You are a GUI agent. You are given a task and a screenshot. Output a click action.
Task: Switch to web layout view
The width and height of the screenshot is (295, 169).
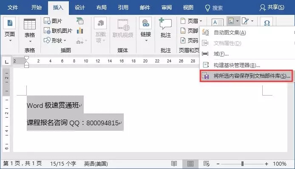(207, 164)
